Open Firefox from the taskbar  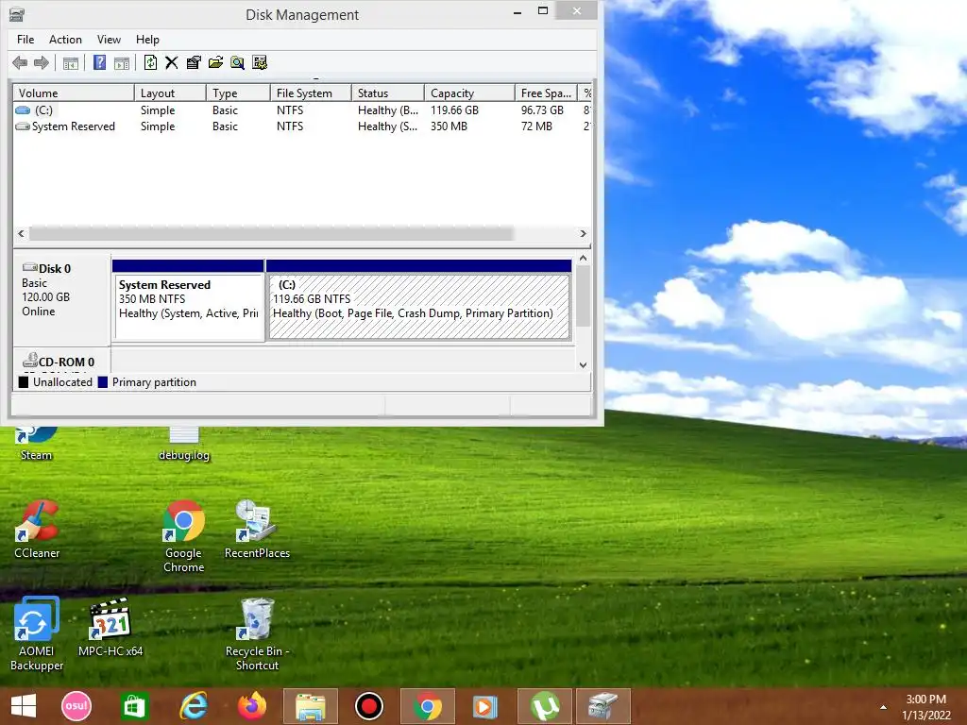click(251, 706)
